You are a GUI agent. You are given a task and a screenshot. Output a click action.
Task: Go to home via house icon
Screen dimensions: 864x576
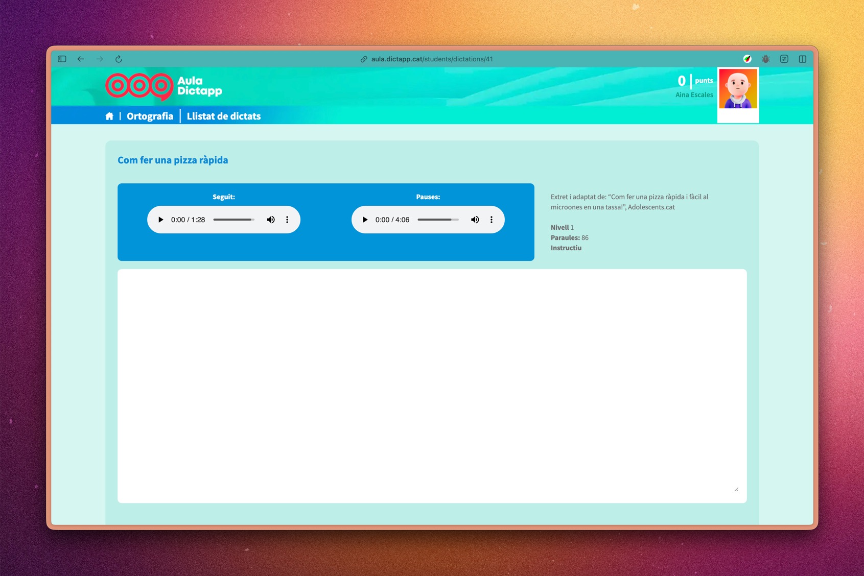point(109,116)
